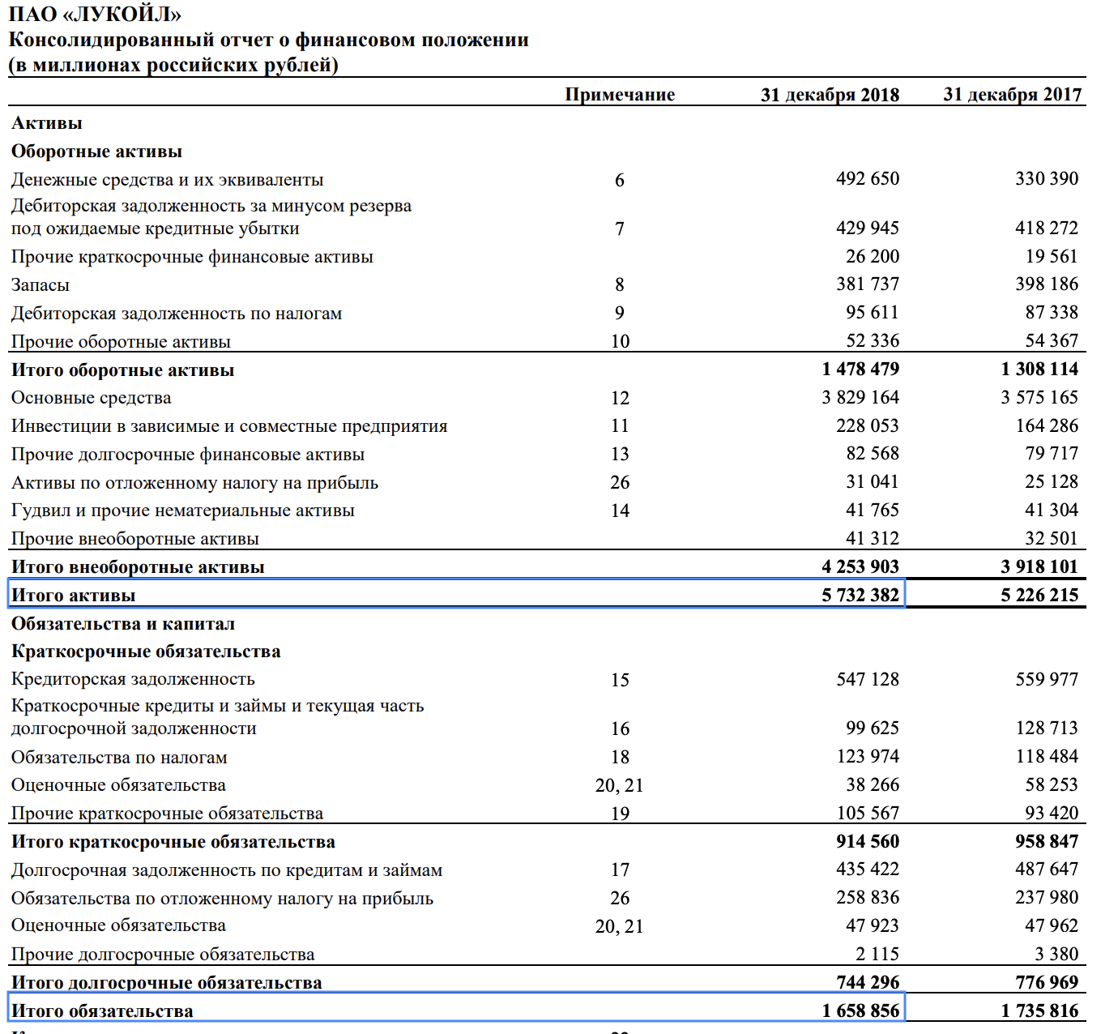This screenshot has height=1034, width=1118.
Task: Click the total 1 478 479
Action: pyautogui.click(x=860, y=370)
